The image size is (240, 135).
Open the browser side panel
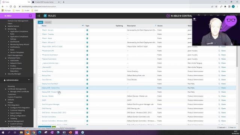coord(229,7)
